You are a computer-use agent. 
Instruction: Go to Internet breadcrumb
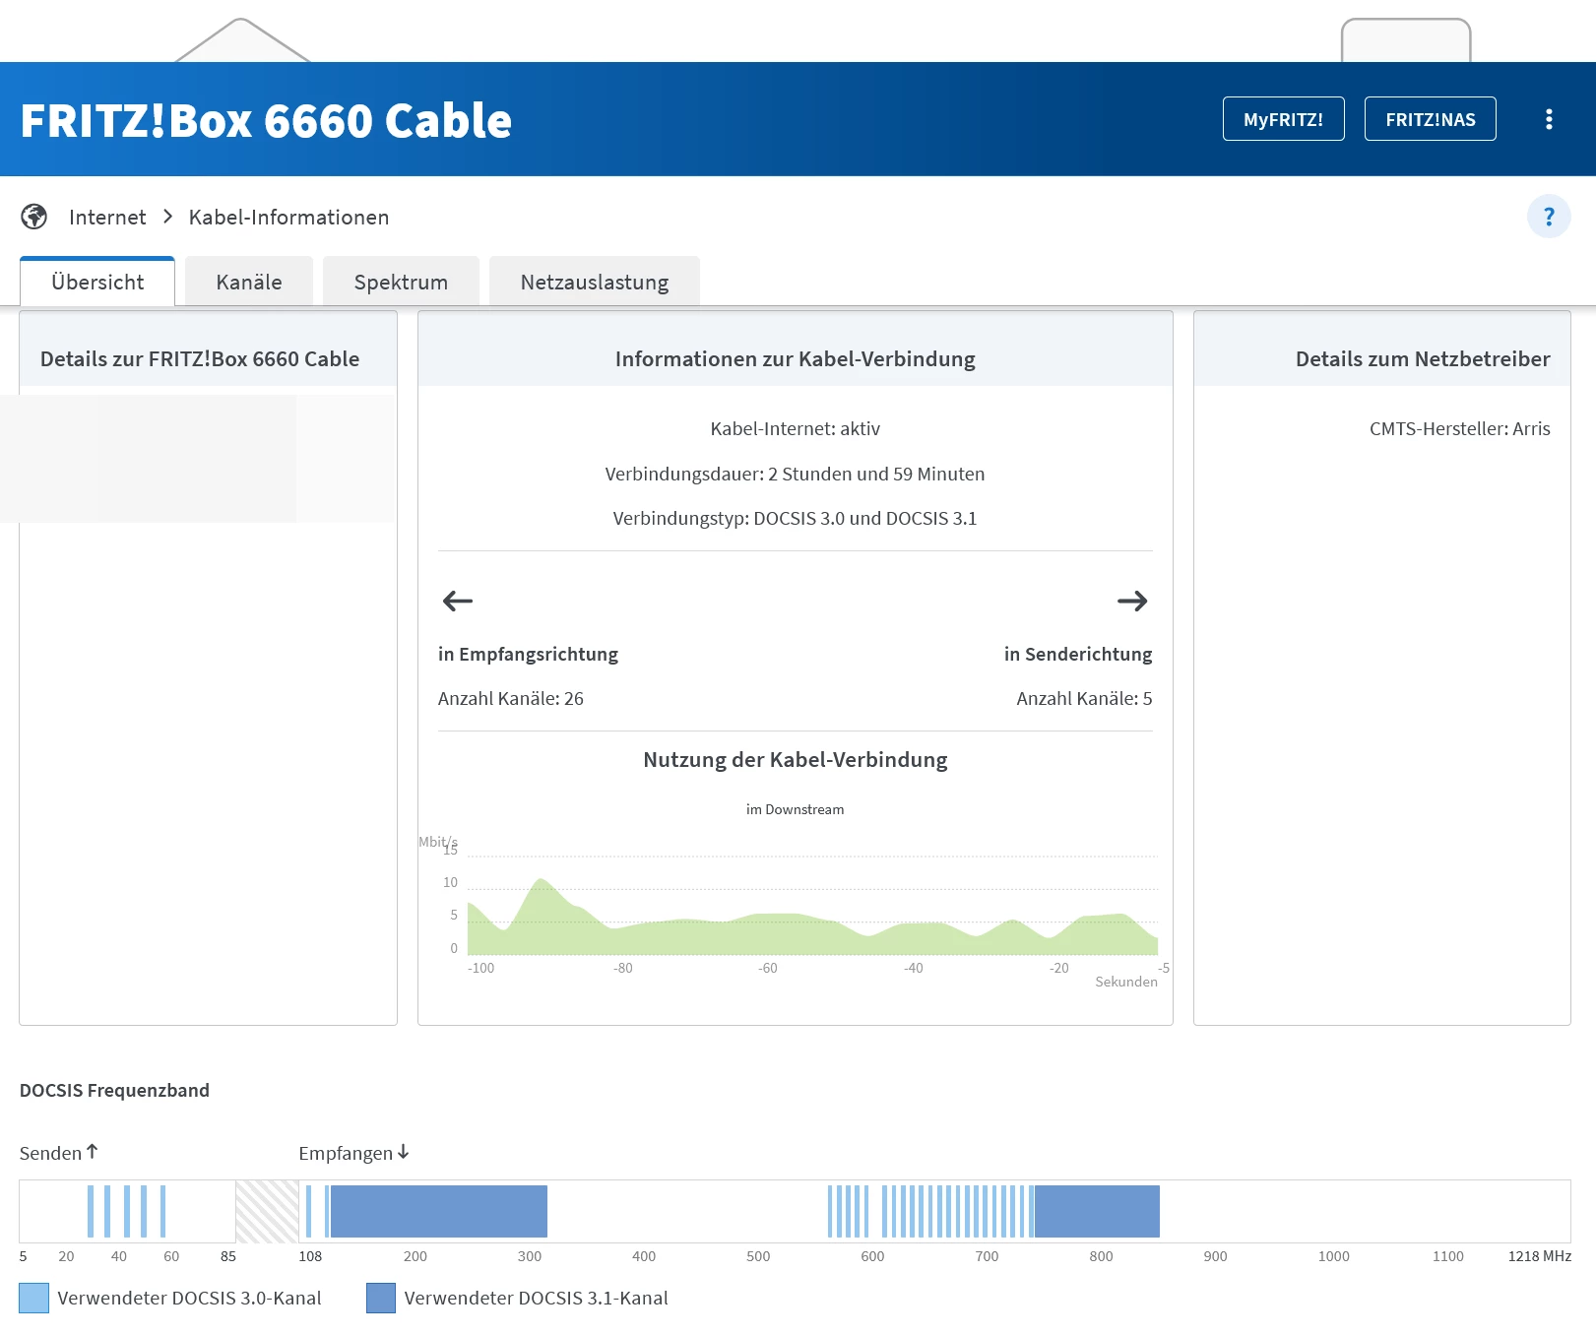[x=107, y=217]
